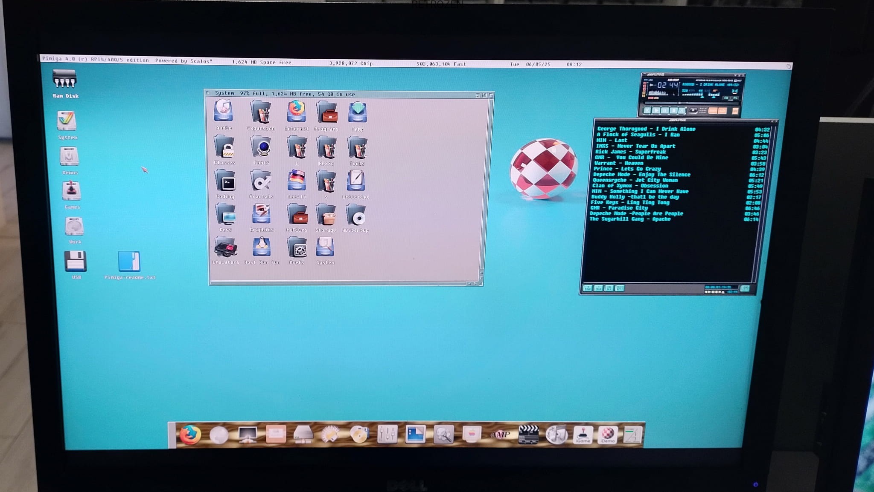Select 'Prince - Lets Go Crazy' in playlist
This screenshot has width=874, height=492.
627,169
